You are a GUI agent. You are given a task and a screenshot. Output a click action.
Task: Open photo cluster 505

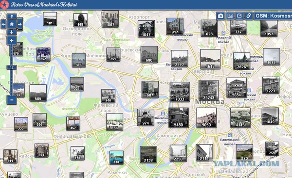point(38,93)
